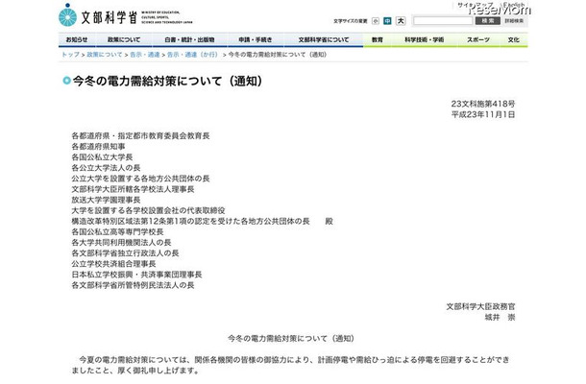Image resolution: width=586 pixels, height=384 pixels.
Task: Click the MEXT 文部科学省 logo
Action: pyautogui.click(x=126, y=15)
